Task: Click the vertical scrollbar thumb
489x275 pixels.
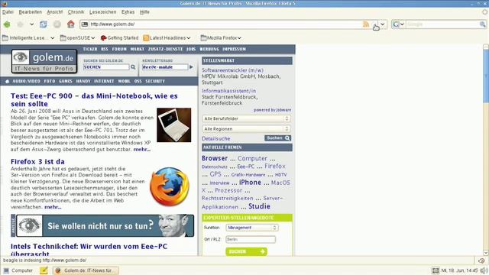Action: tap(486, 76)
